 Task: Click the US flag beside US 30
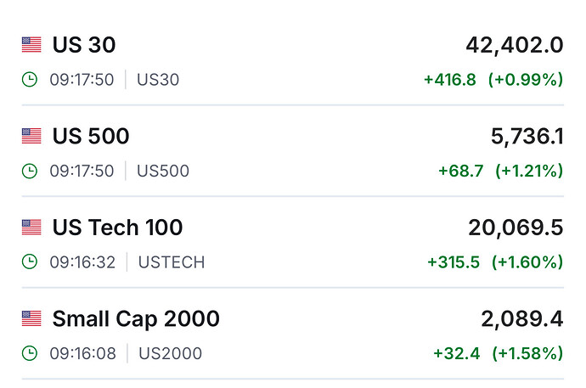tap(31, 45)
